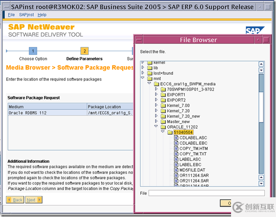
Task: Expand the 70SWPM10SP01_3-9702 folder node
Action: (x=156, y=89)
